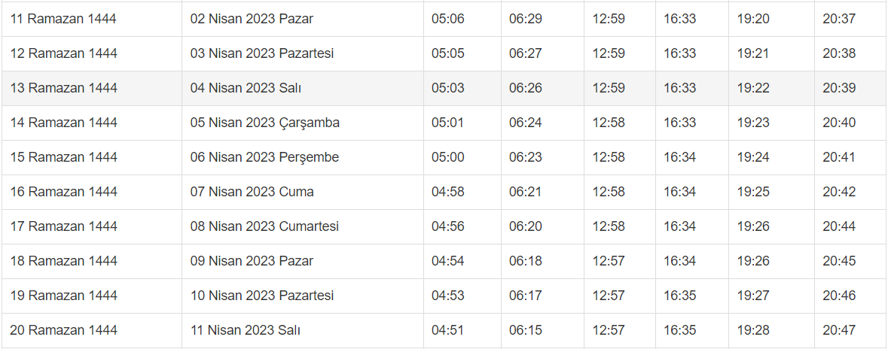Click the "11 Ramazan 1444" date cell
Viewport: 888px width, 349px height.
point(63,19)
